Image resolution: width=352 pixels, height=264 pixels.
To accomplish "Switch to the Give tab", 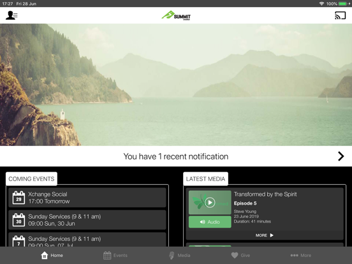I will tap(240, 255).
